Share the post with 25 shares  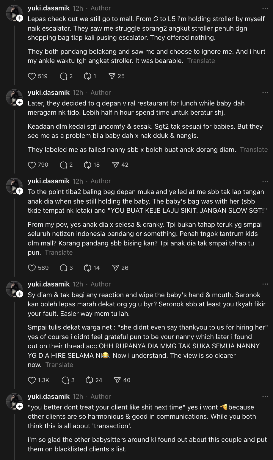pyautogui.click(x=112, y=76)
